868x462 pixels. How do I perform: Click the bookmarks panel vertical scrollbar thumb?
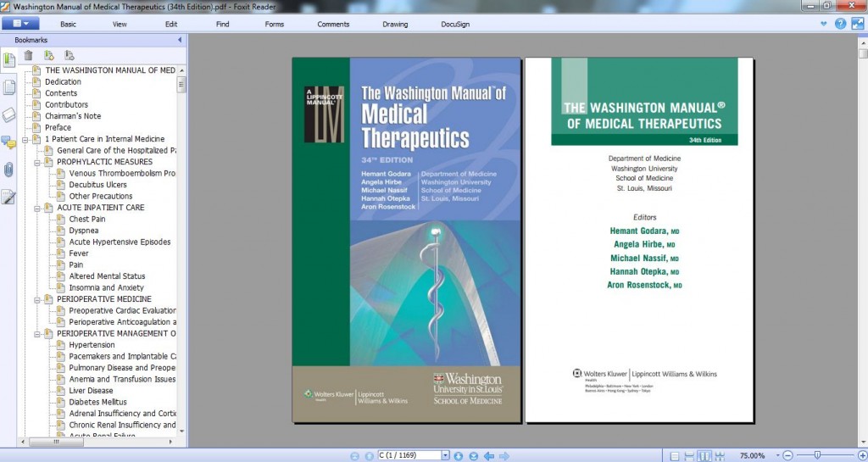pos(181,85)
